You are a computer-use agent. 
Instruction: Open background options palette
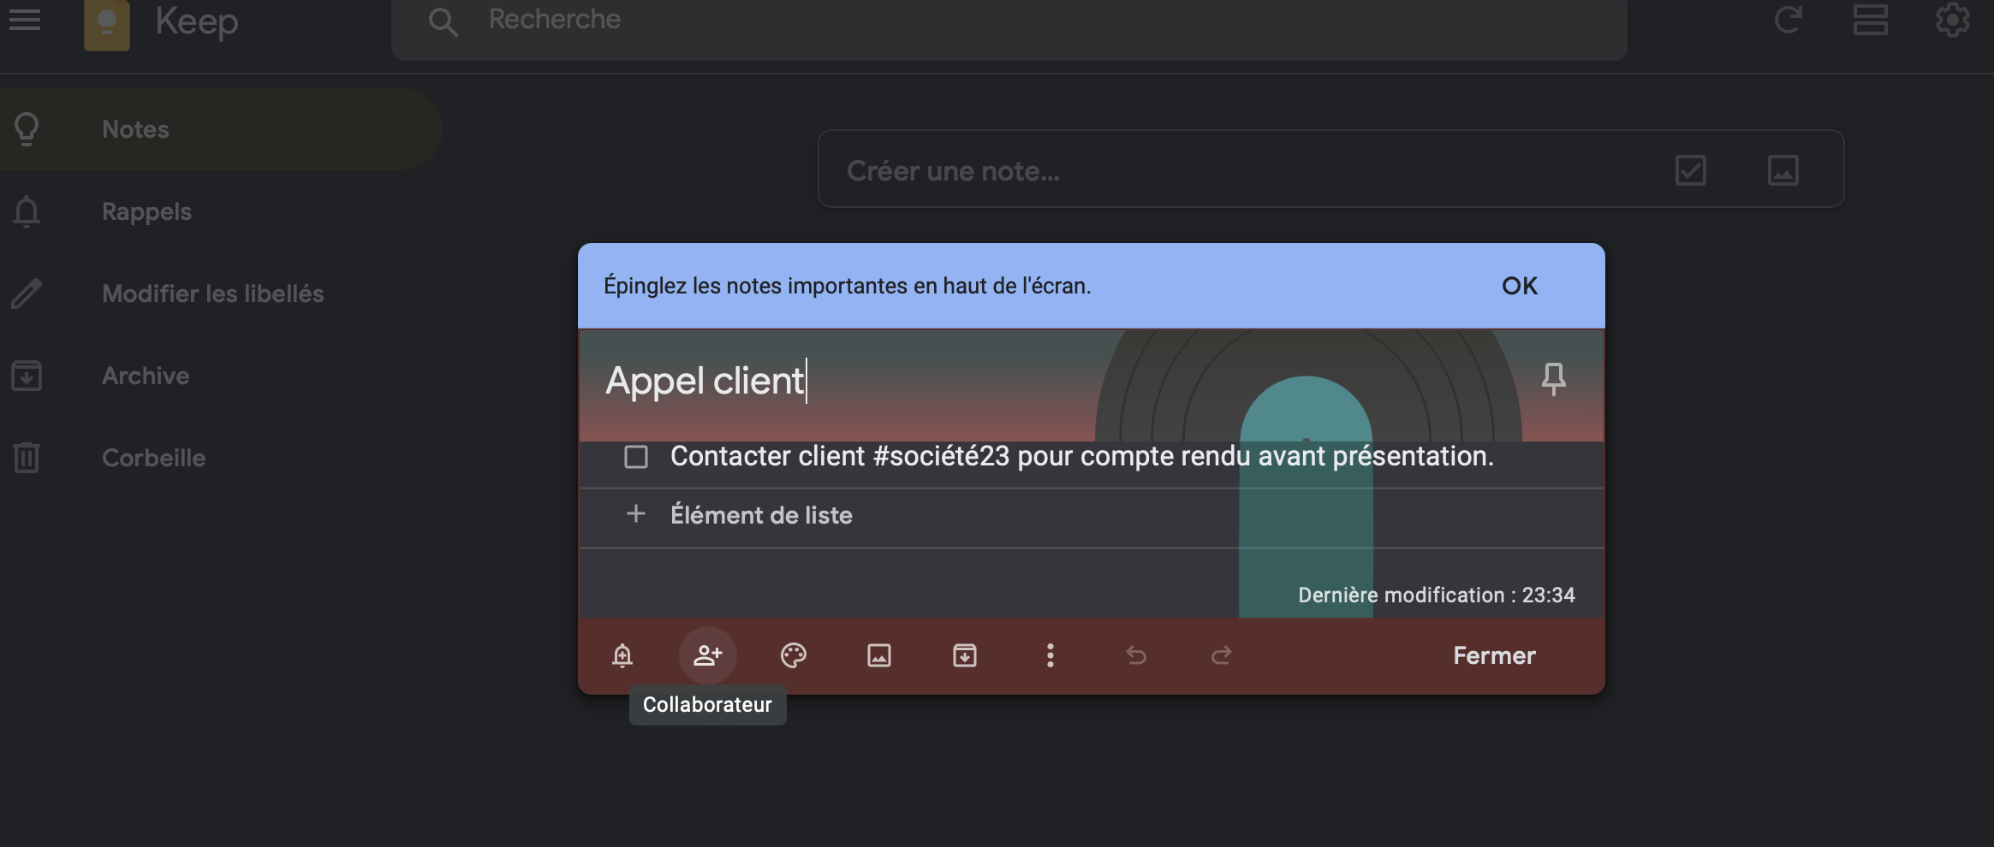point(794,655)
